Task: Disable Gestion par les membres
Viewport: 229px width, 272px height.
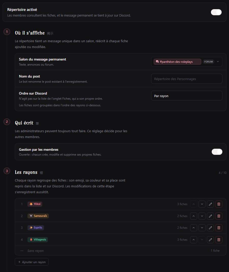Action: coord(217,152)
